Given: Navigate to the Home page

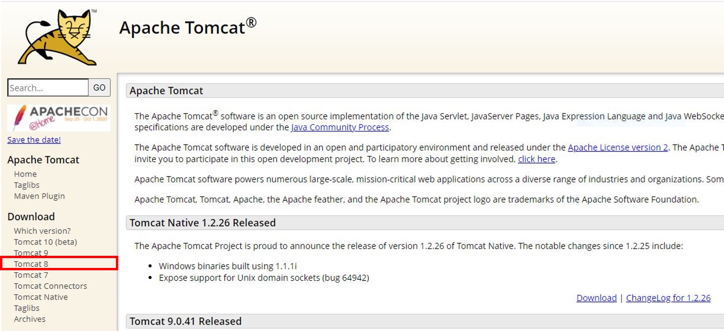Looking at the screenshot, I should pyautogui.click(x=25, y=174).
